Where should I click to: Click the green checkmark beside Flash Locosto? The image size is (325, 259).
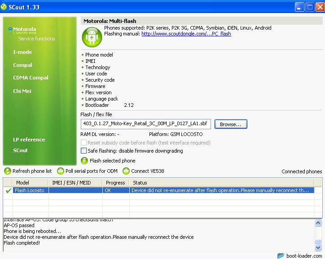9,190
